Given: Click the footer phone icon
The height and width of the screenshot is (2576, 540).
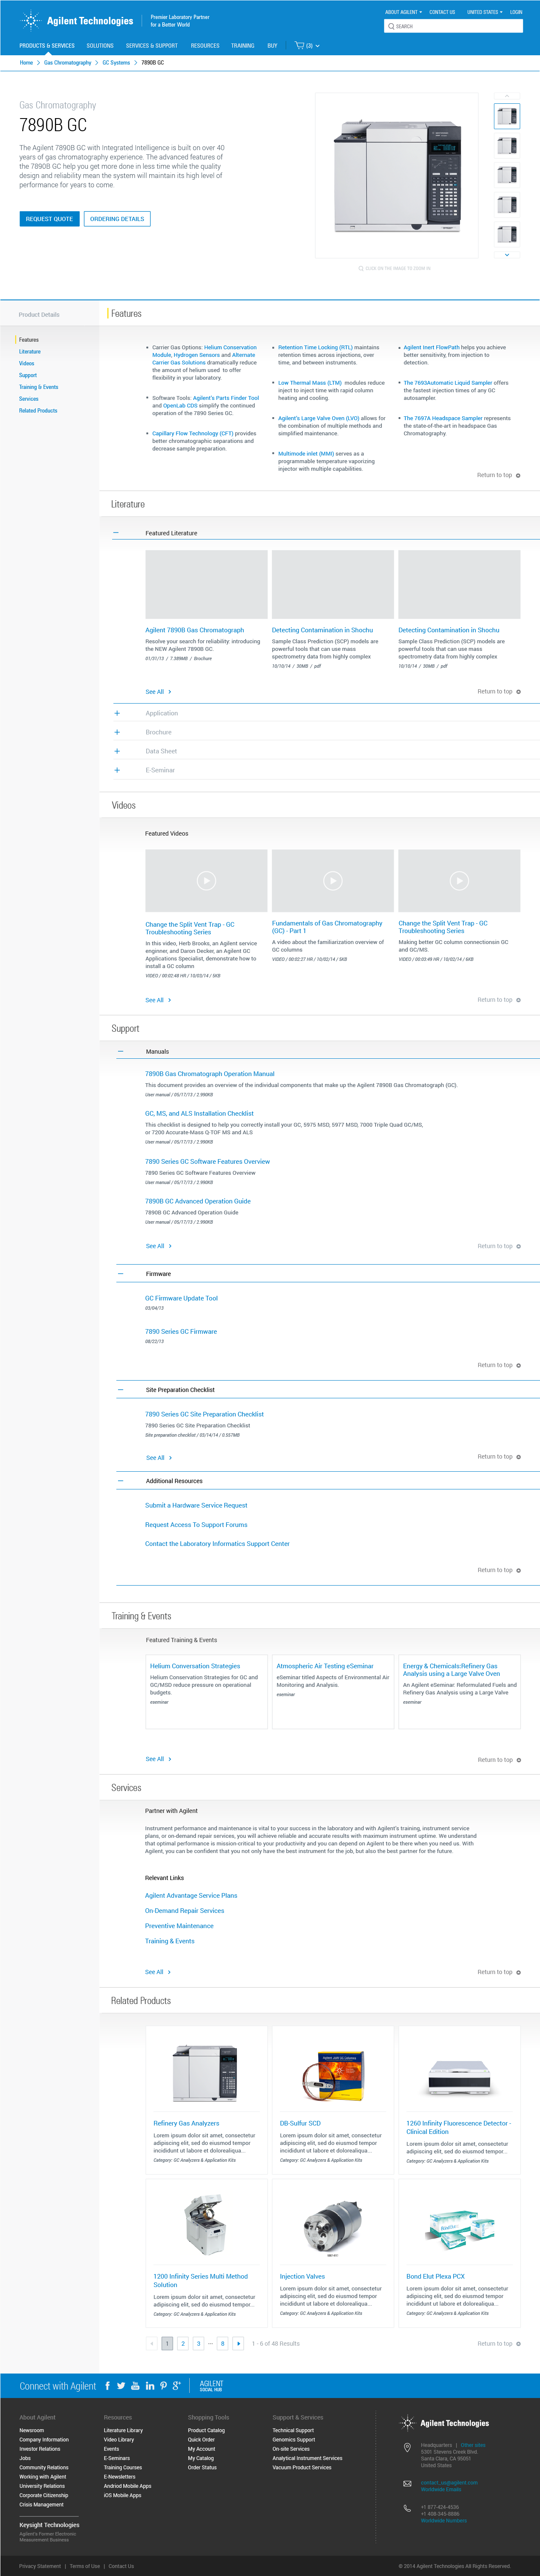Looking at the screenshot, I should click(x=407, y=2508).
